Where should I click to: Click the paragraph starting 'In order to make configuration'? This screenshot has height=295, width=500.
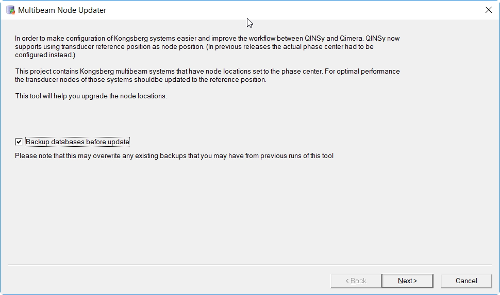pyautogui.click(x=207, y=46)
